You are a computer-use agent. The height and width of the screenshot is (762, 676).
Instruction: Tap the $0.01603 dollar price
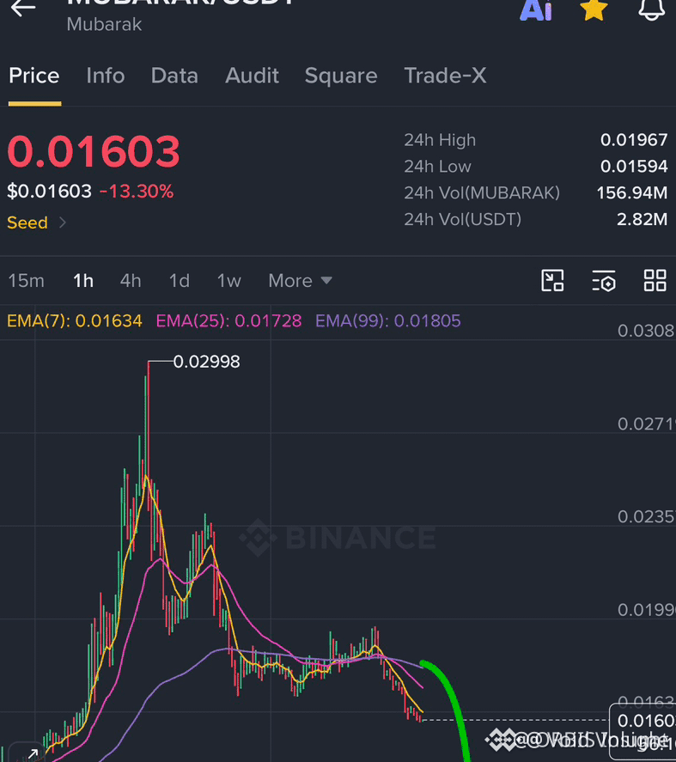(x=49, y=192)
